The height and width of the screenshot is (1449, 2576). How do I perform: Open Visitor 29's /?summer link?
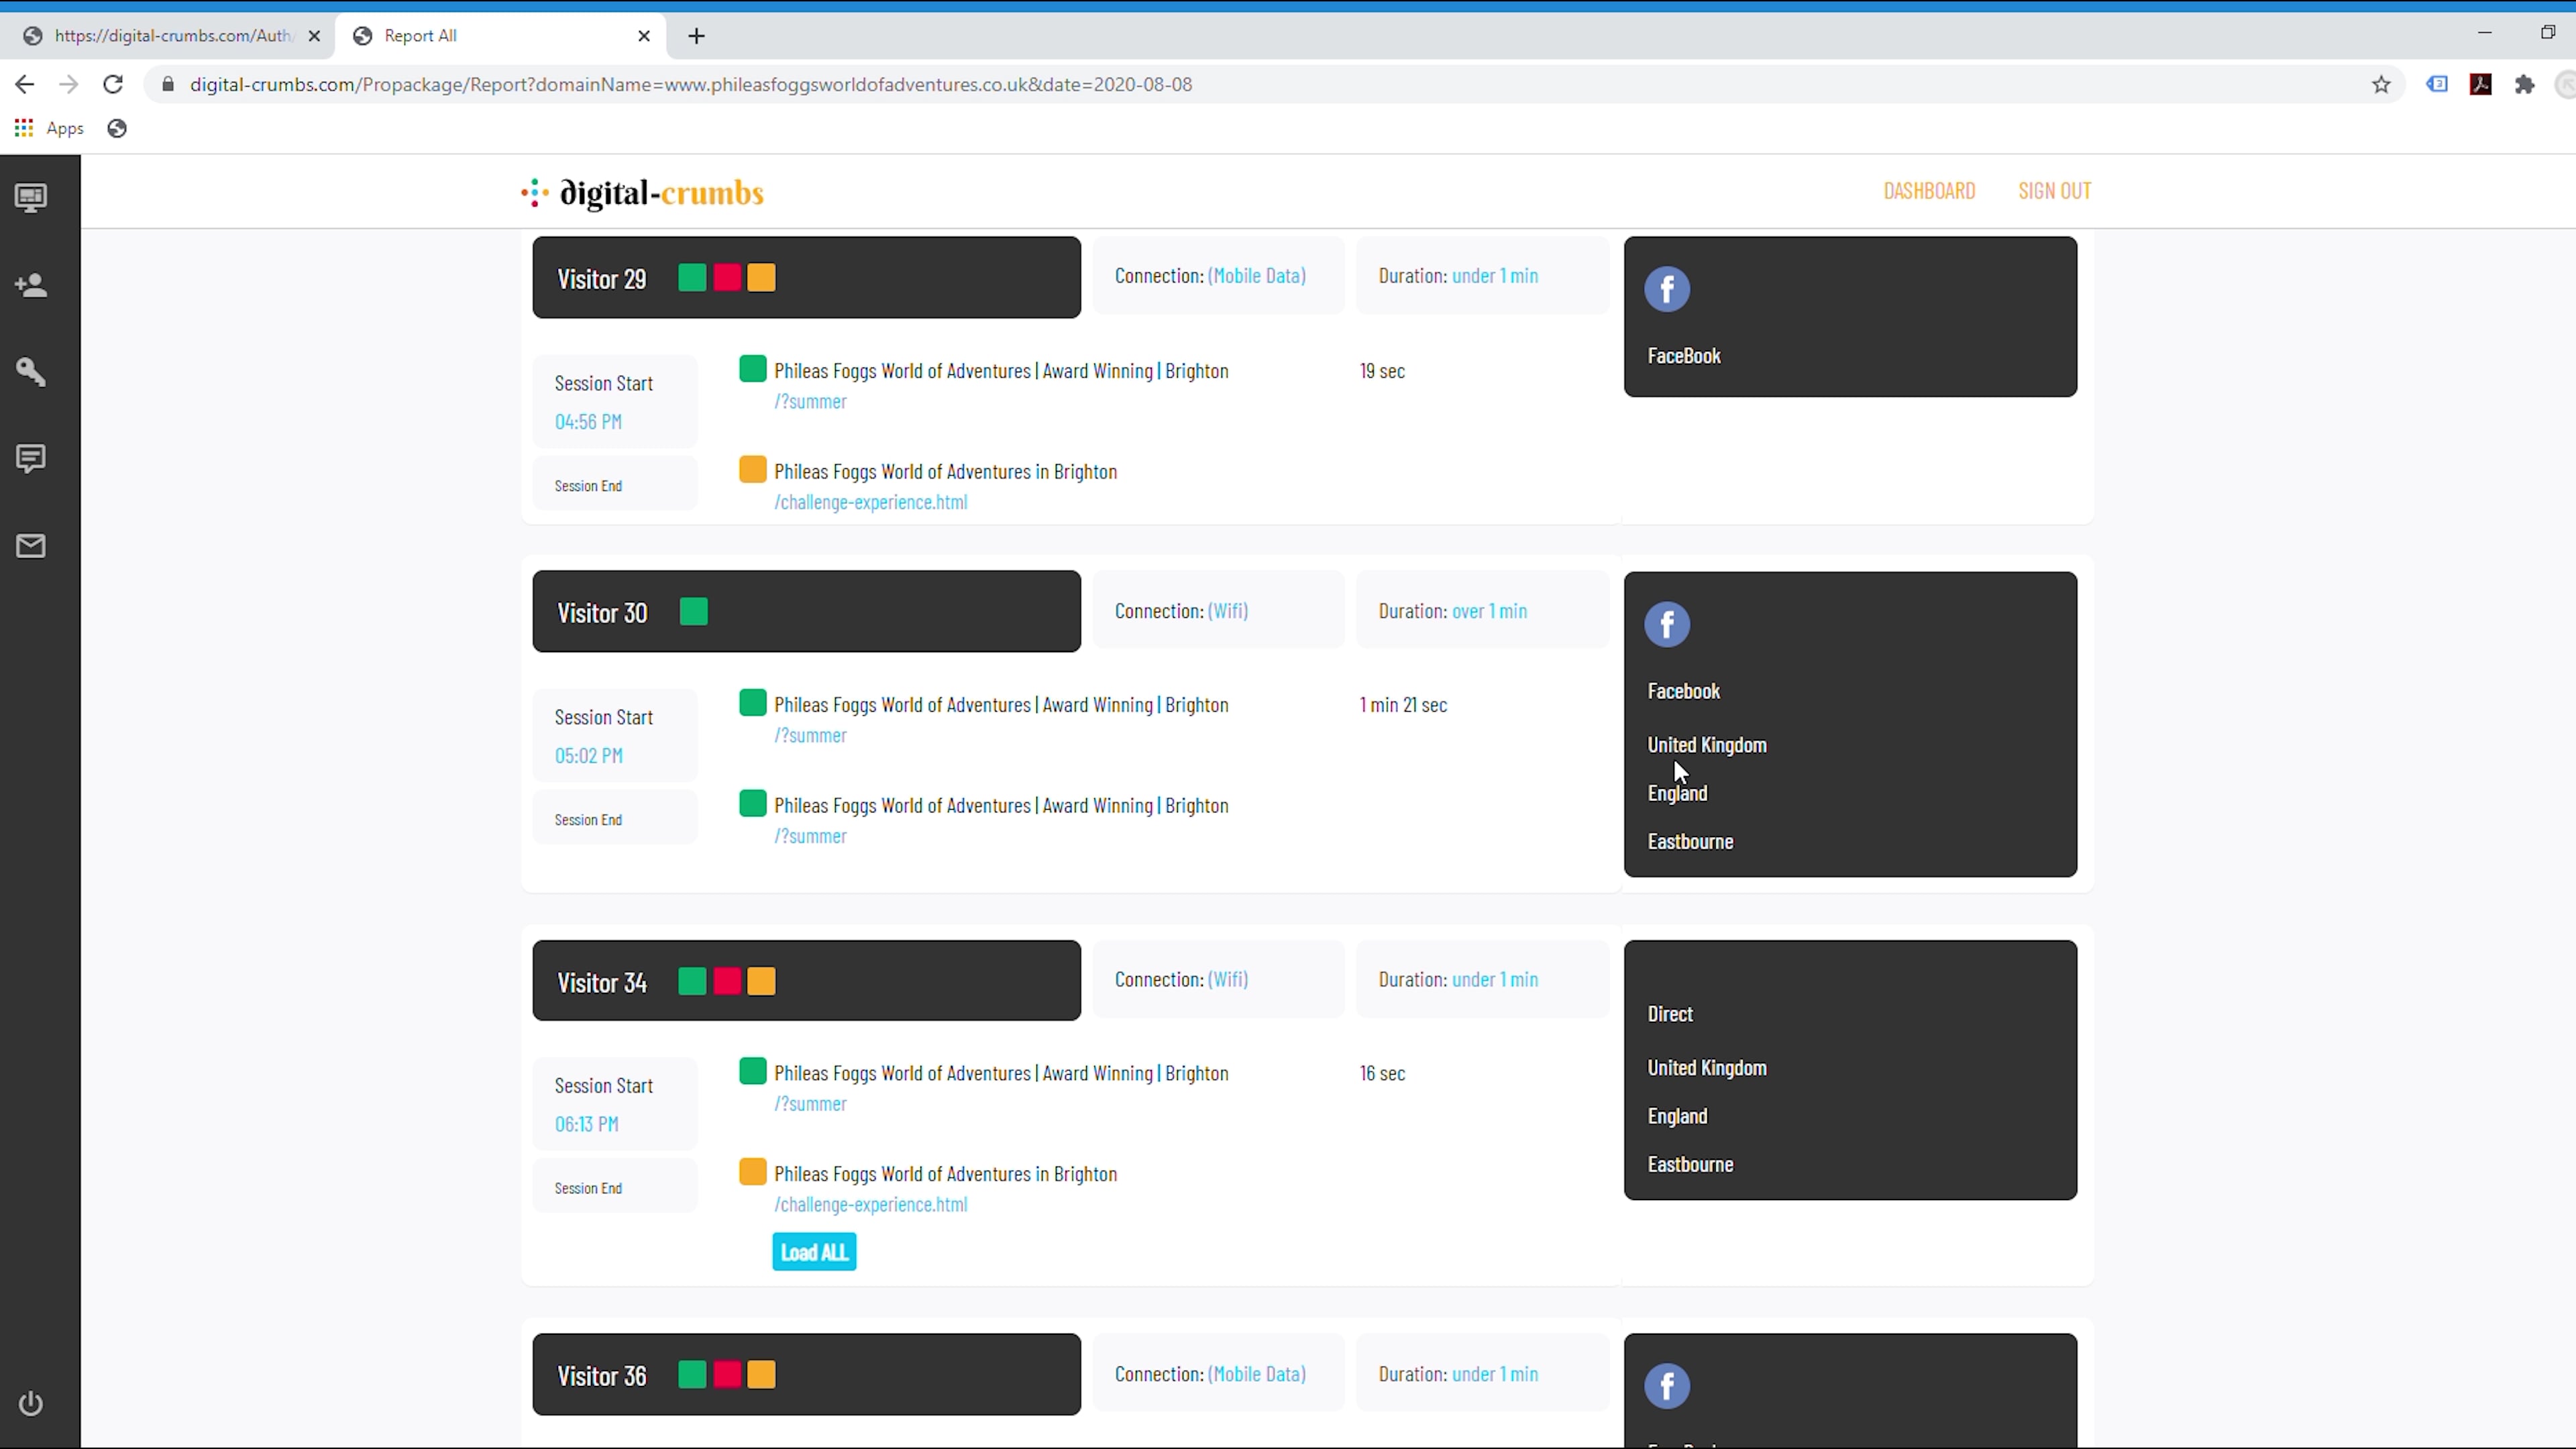click(810, 401)
